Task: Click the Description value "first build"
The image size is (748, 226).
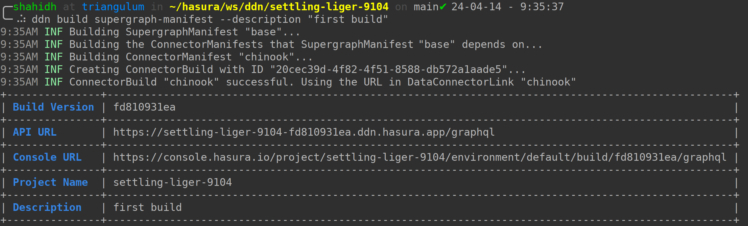Action: coord(147,207)
